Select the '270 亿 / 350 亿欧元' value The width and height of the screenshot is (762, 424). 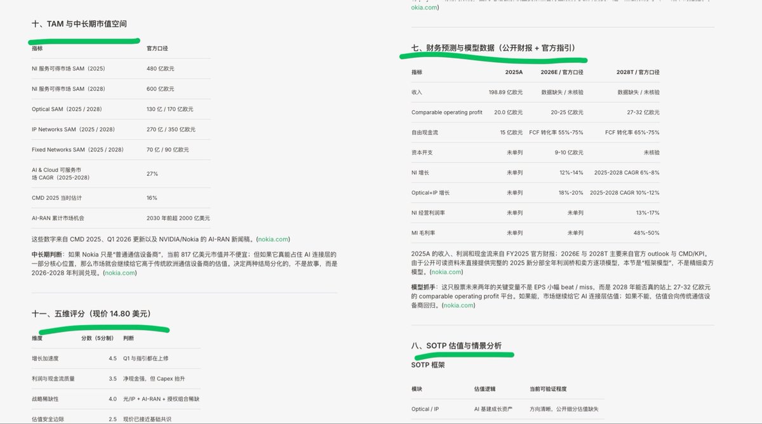(171, 129)
